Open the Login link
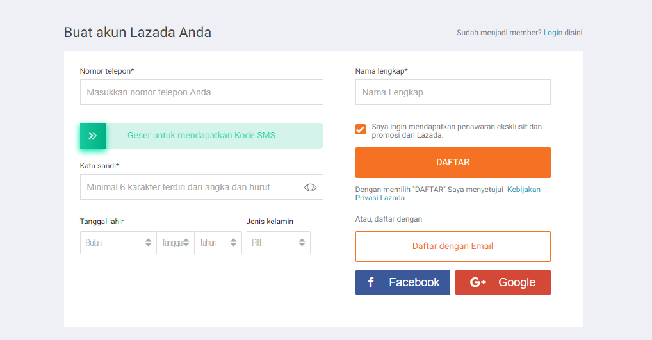This screenshot has width=652, height=340. click(x=553, y=33)
